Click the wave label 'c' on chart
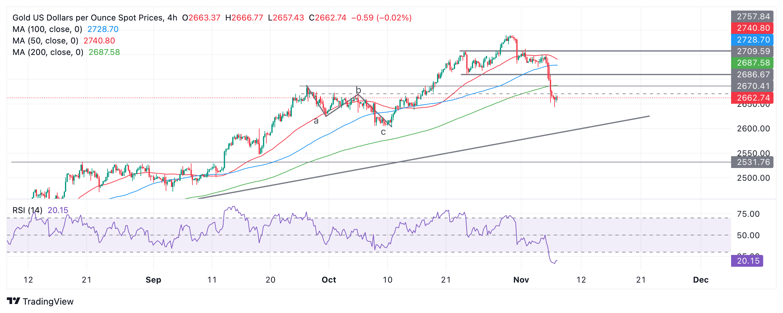Screen dimensions: 783x313 coord(383,132)
